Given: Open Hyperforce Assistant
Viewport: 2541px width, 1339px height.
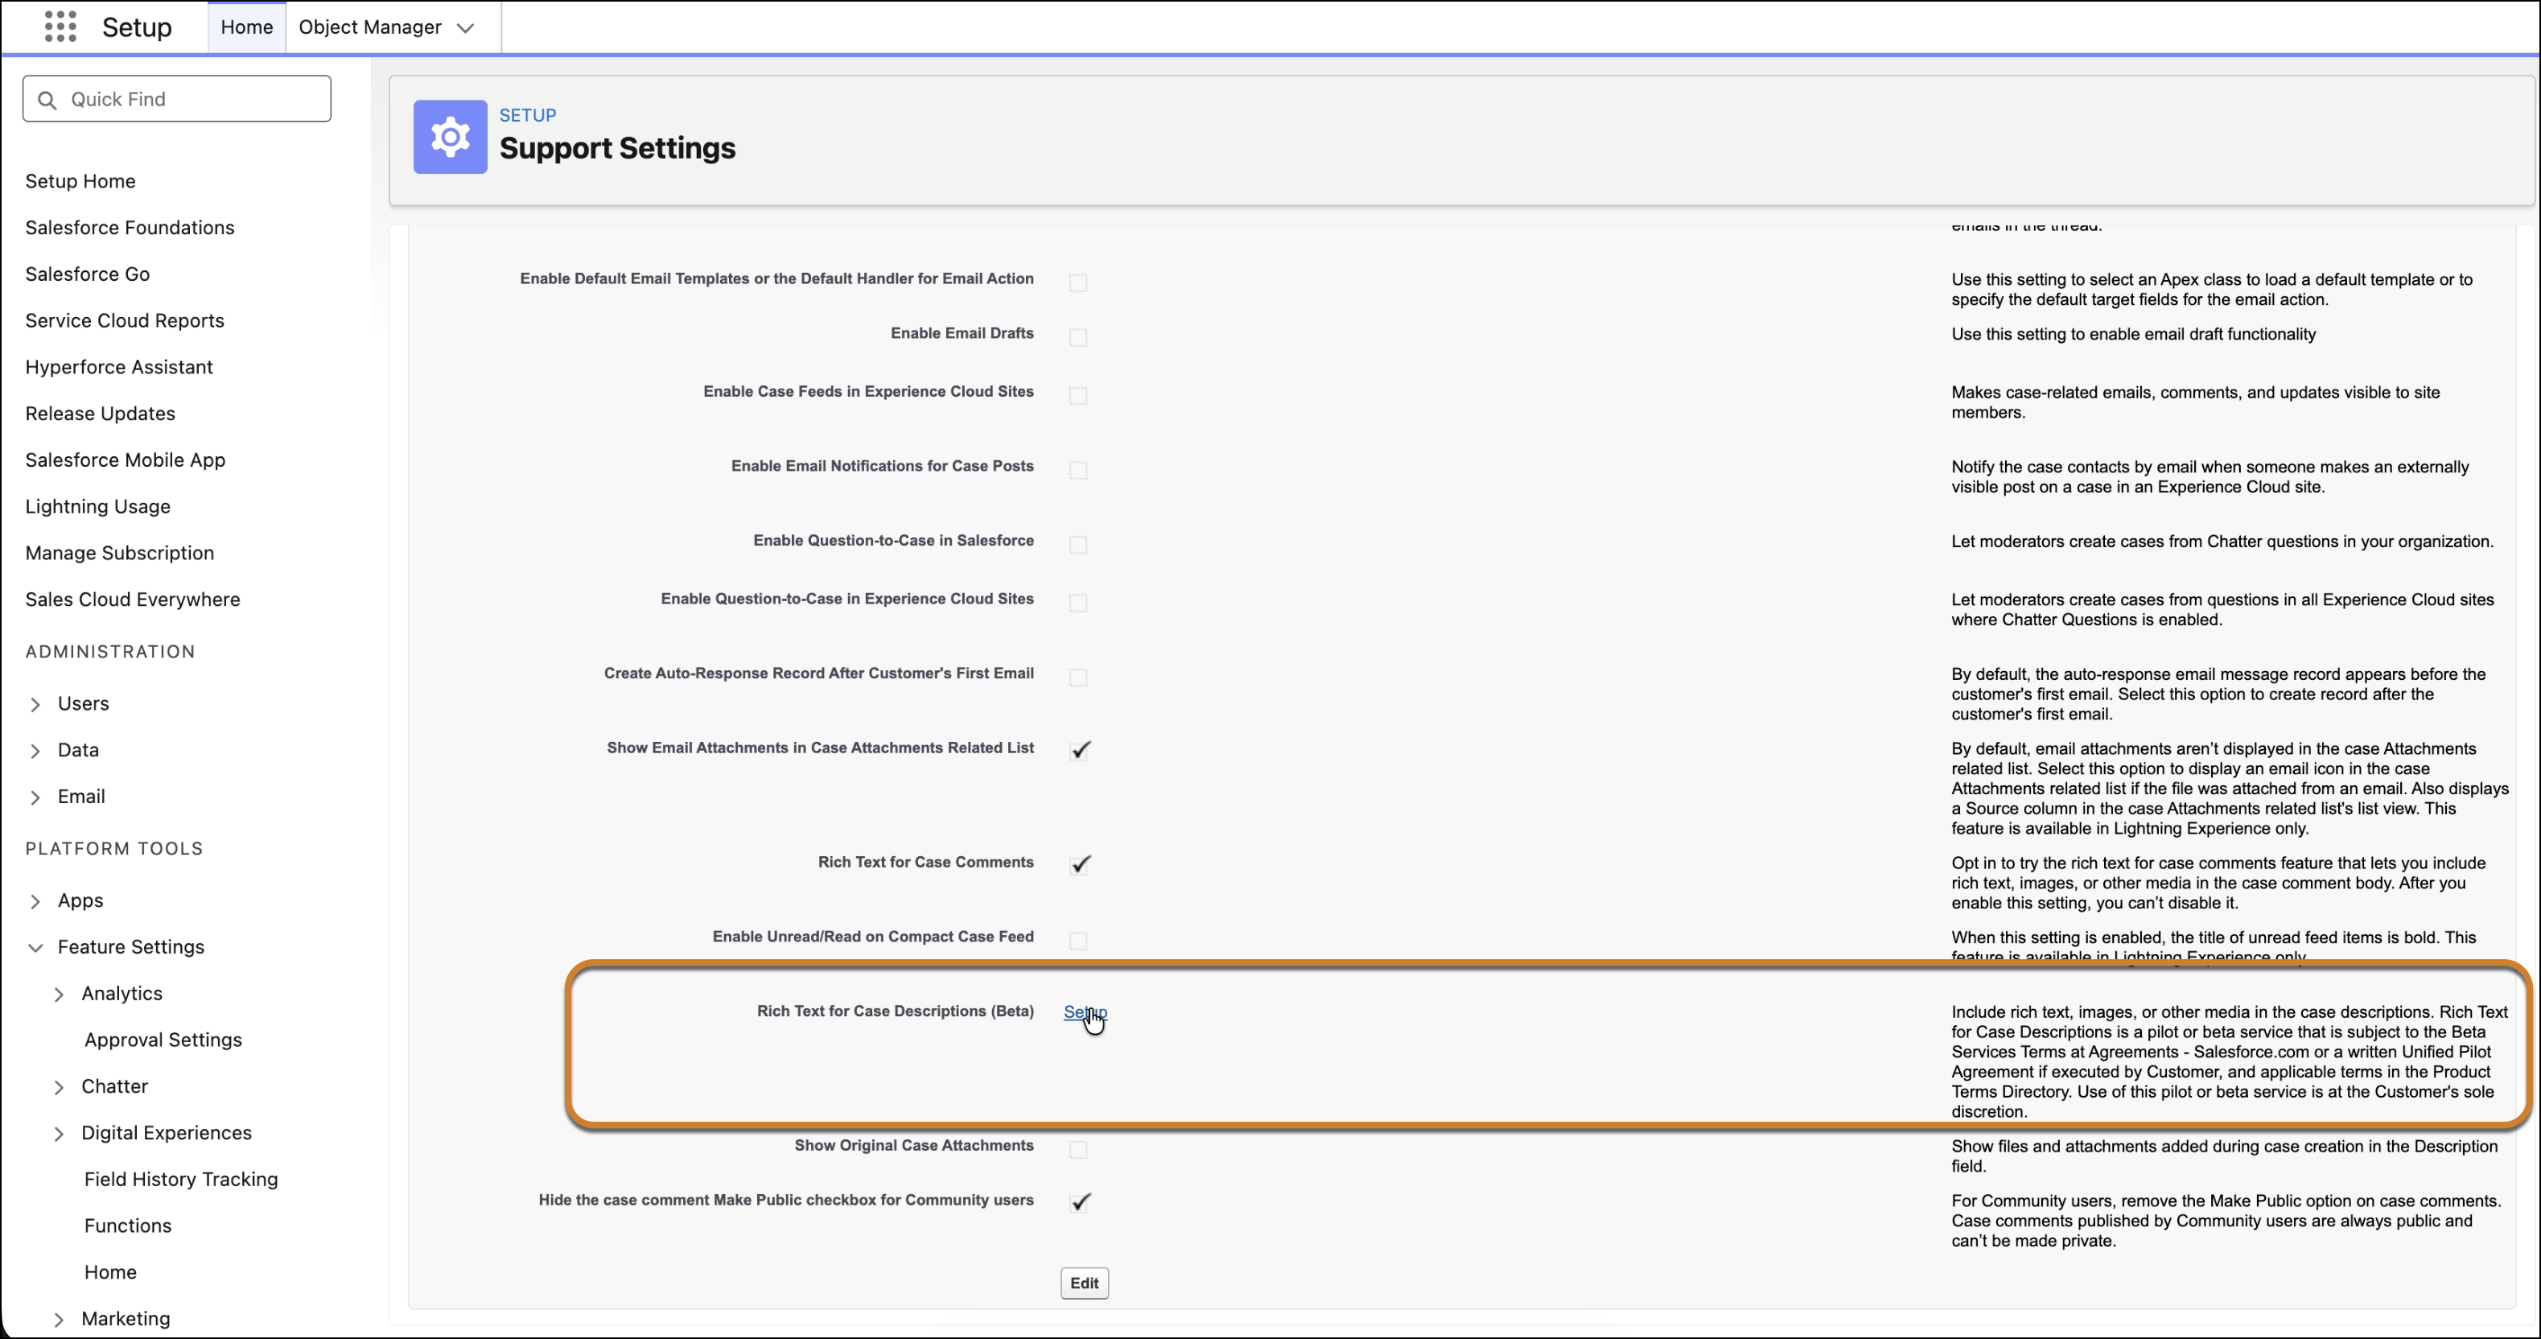Looking at the screenshot, I should click(x=119, y=366).
